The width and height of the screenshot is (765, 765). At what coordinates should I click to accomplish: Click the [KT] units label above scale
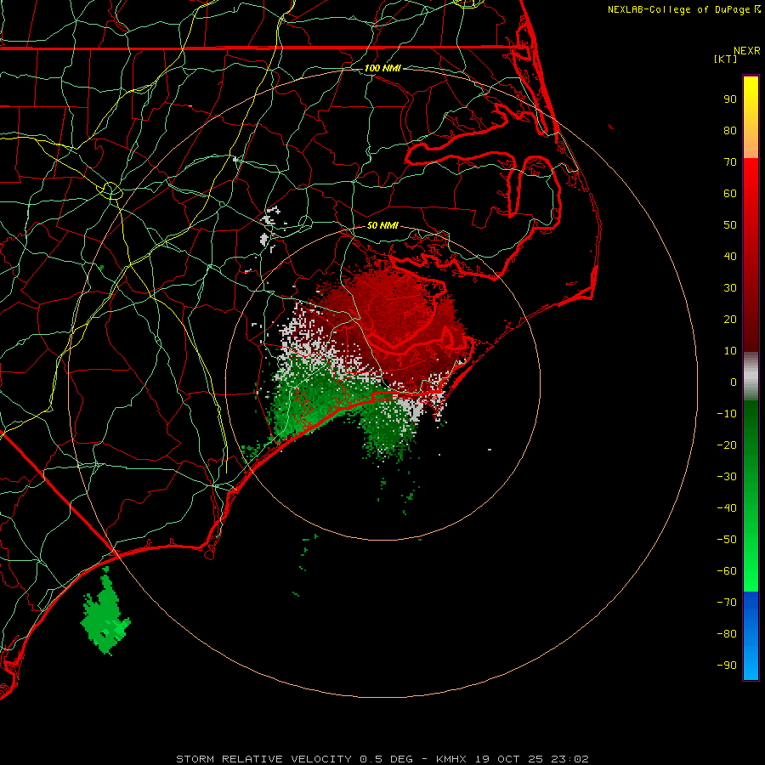tap(725, 59)
